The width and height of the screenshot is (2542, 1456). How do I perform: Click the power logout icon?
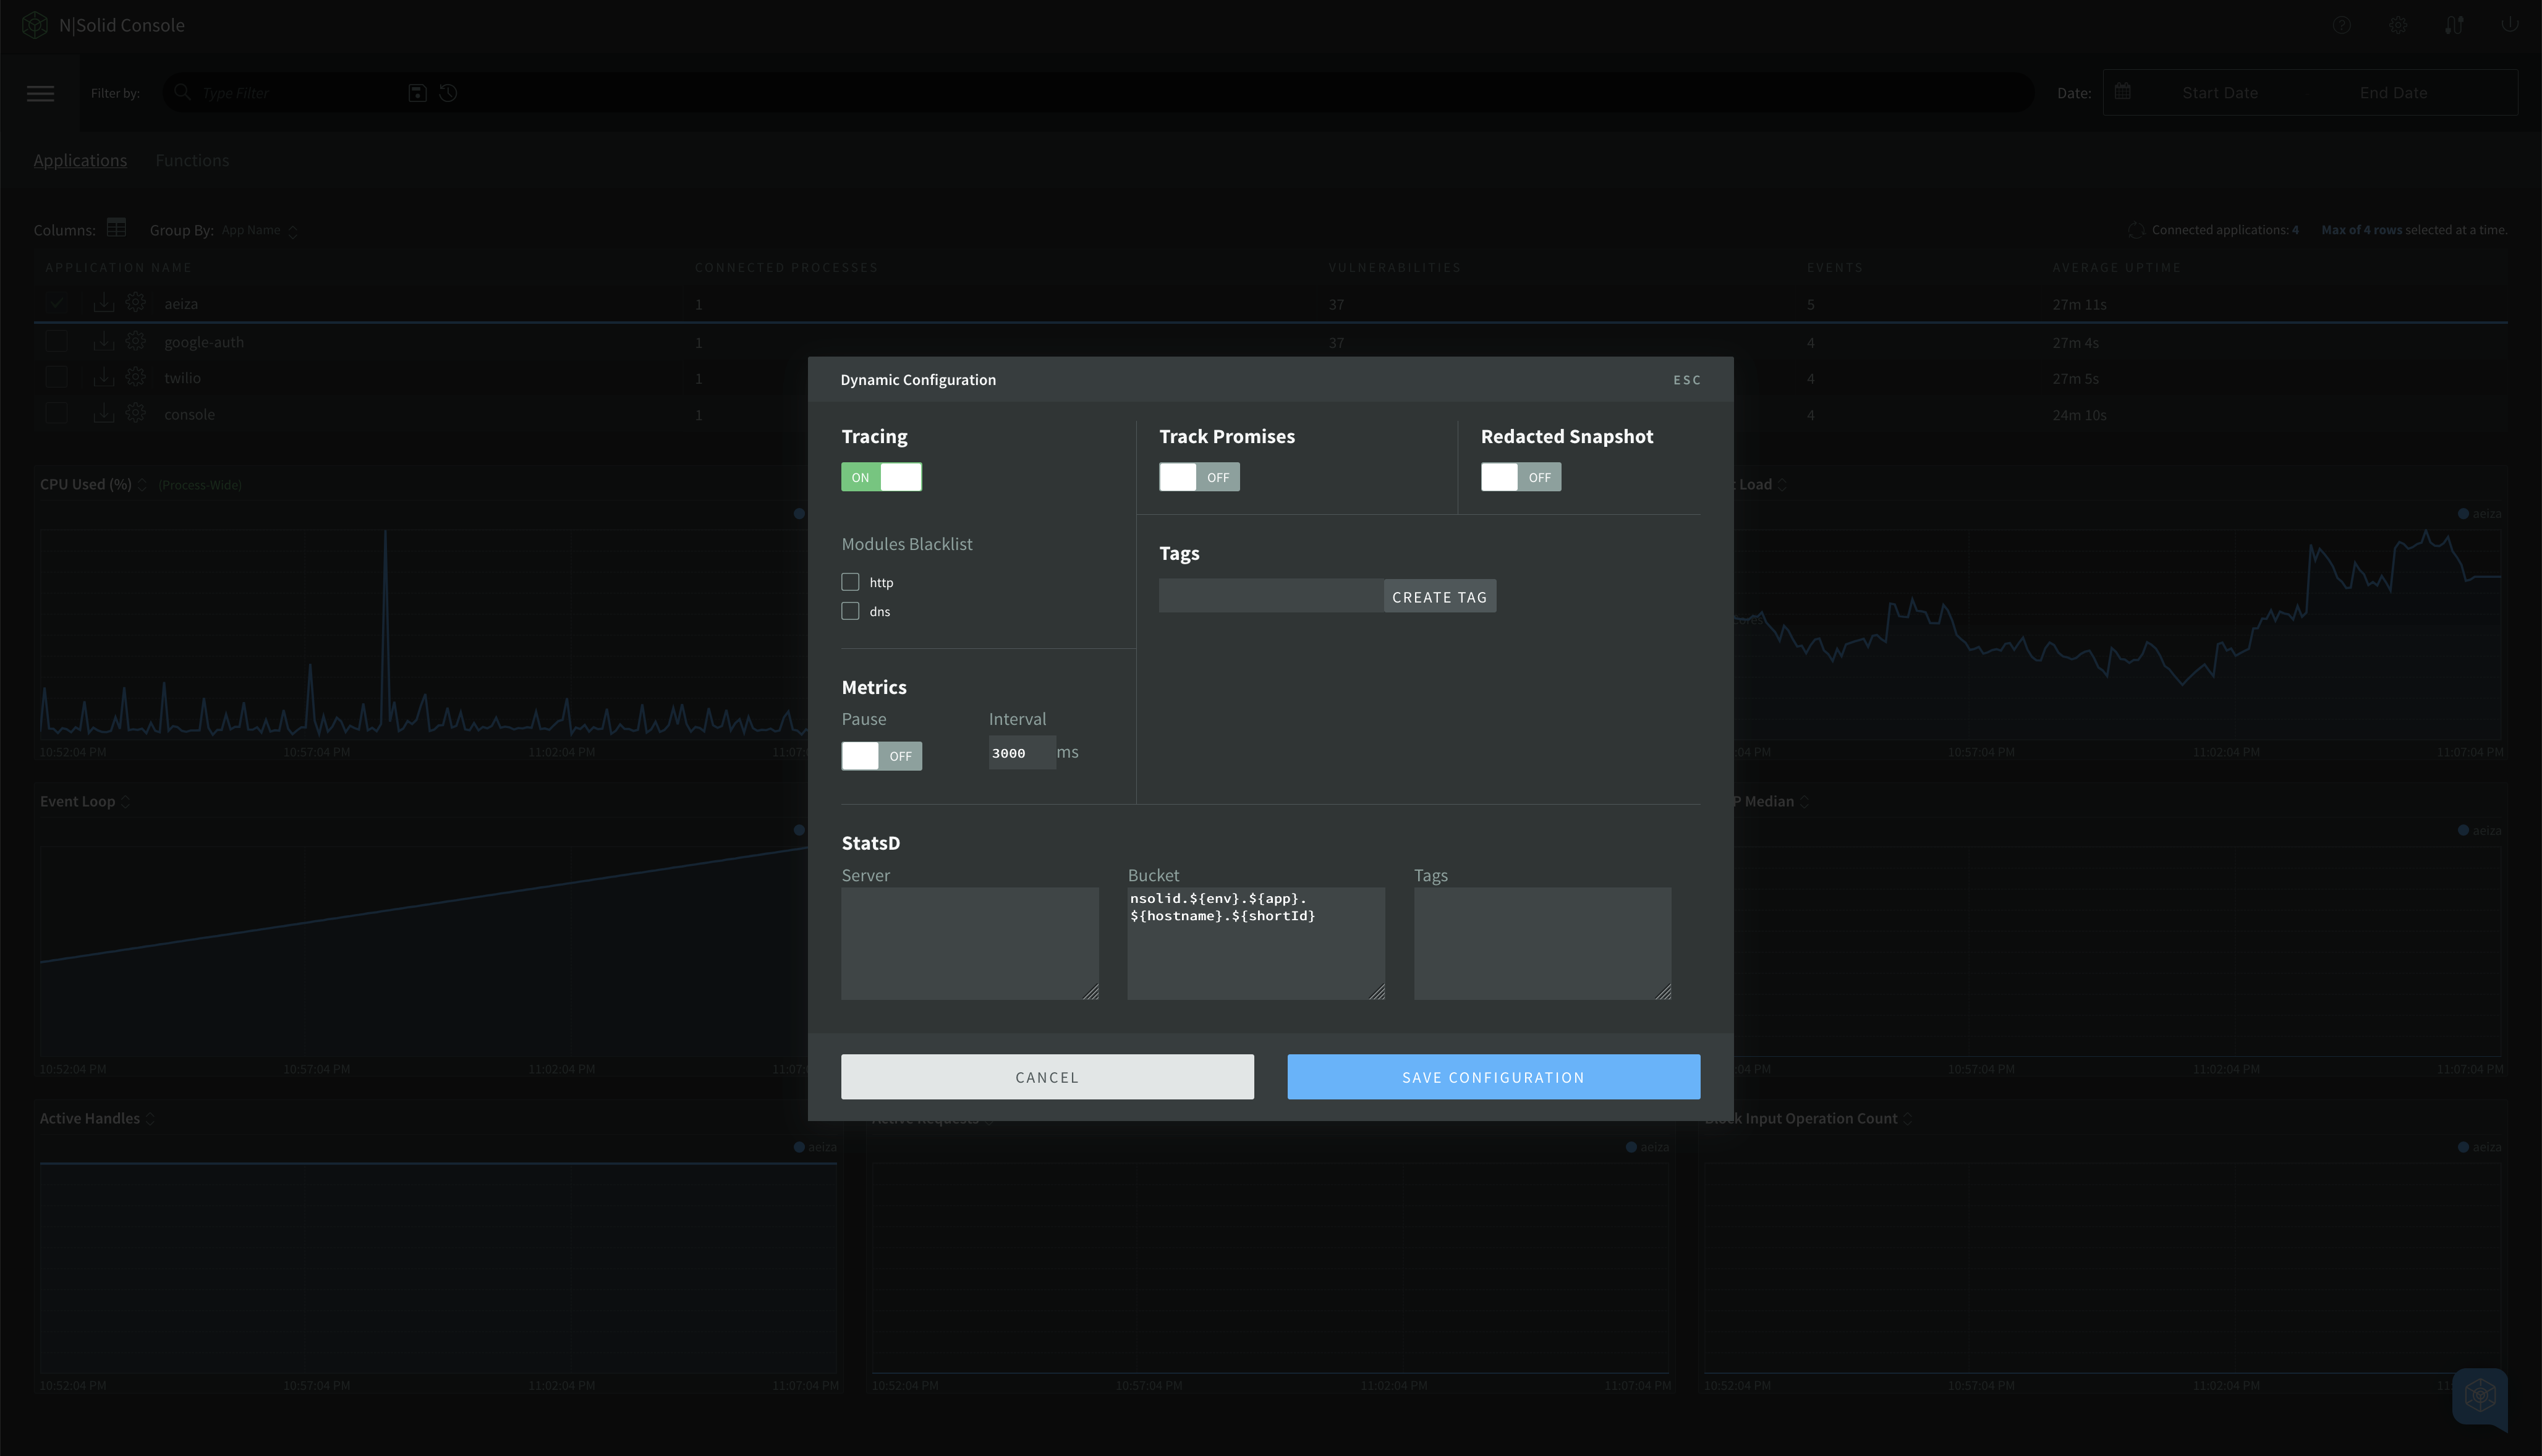(x=2509, y=25)
